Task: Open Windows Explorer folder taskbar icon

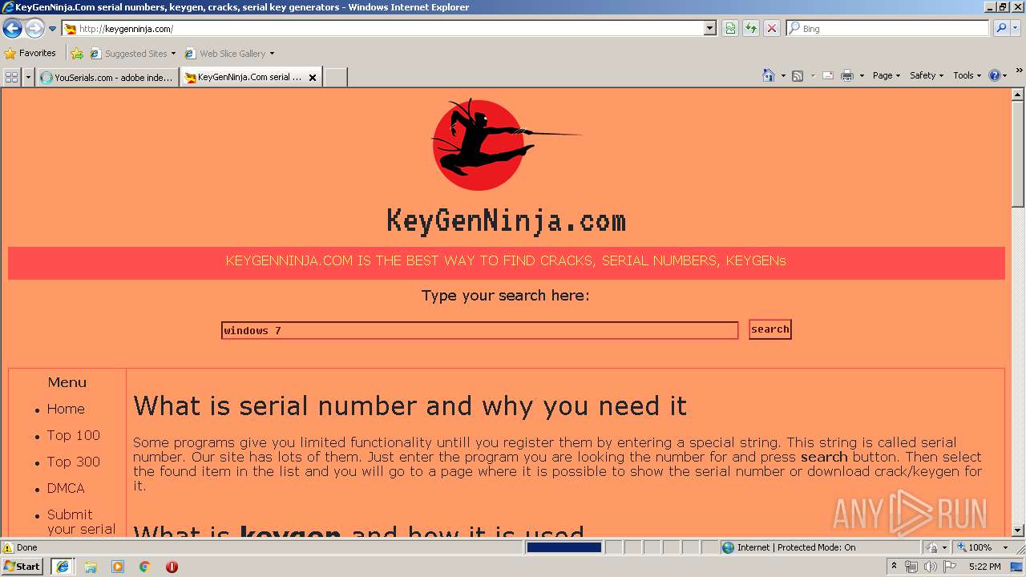Action: (91, 567)
